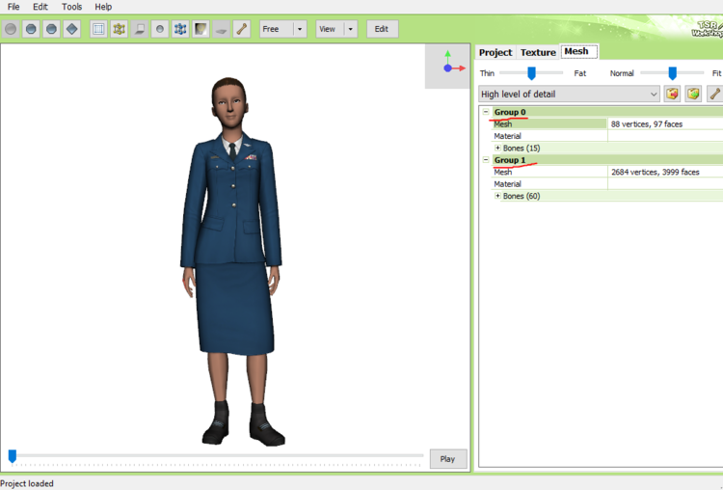The image size is (723, 490).
Task: Click the 'Project loaded' status bar text
Action: coord(27,483)
